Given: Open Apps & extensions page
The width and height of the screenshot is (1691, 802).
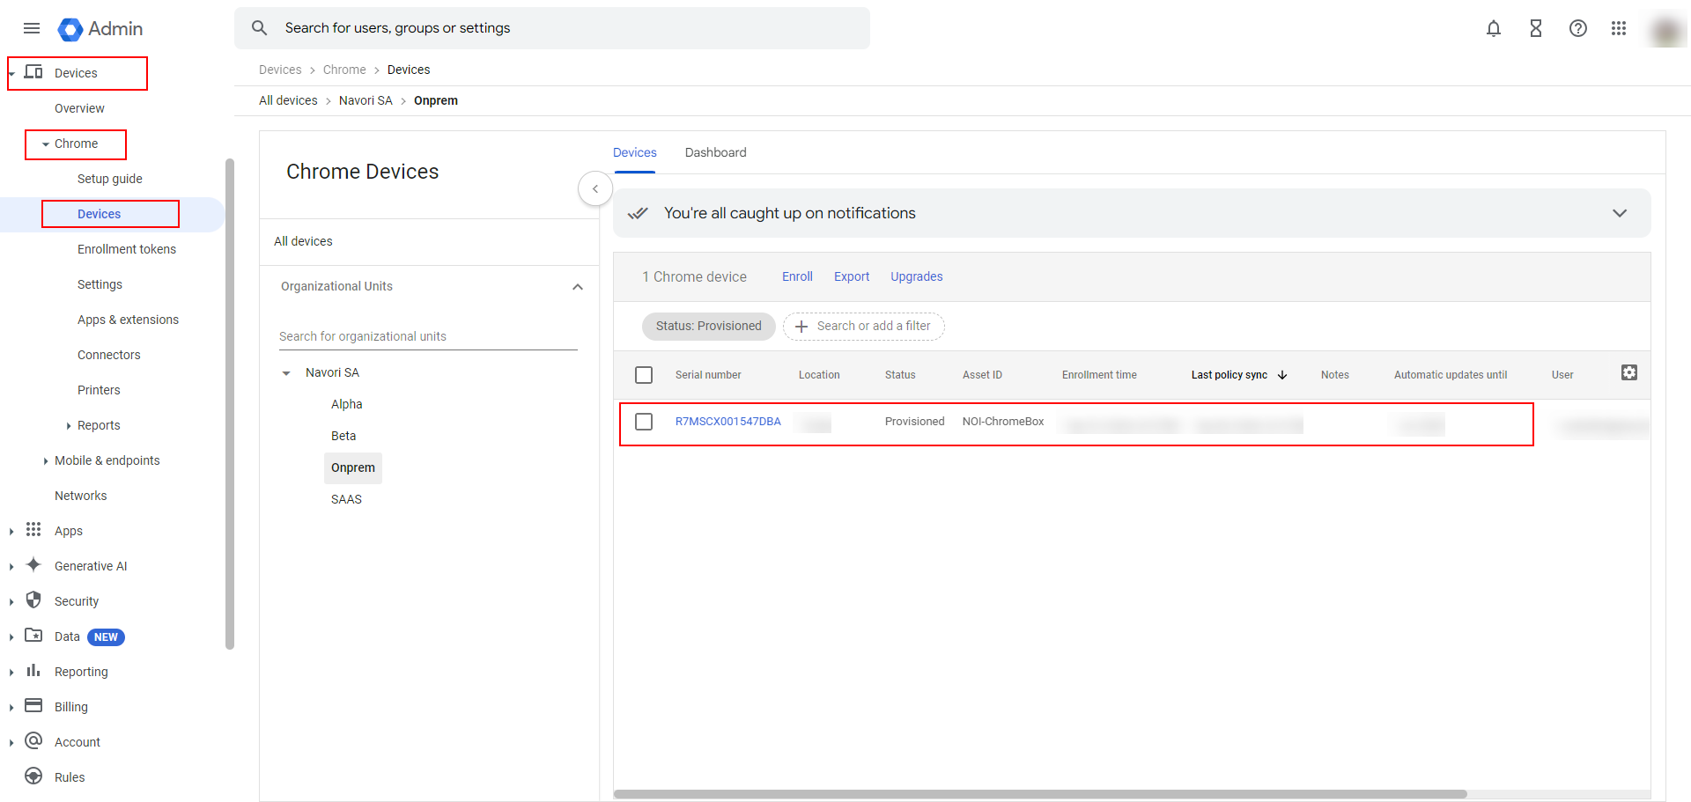Looking at the screenshot, I should pos(128,320).
